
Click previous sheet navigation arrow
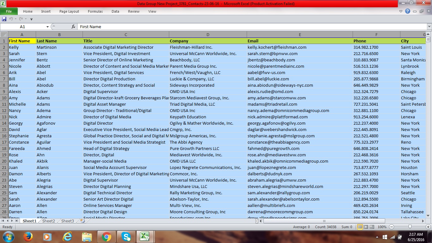point(8,221)
